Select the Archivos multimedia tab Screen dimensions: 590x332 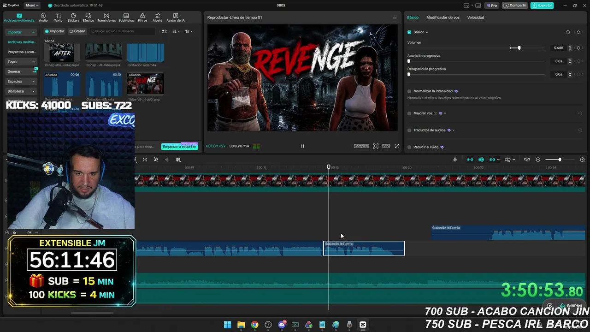click(x=19, y=18)
